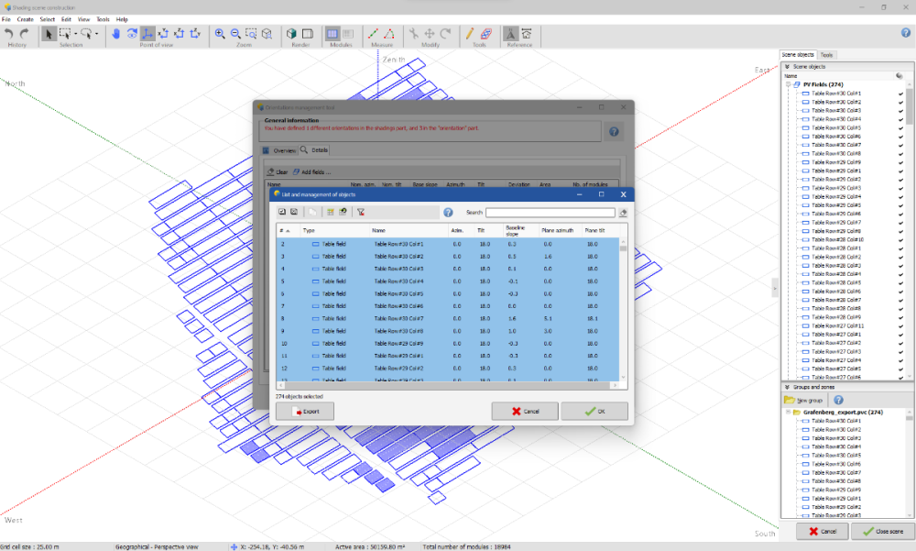Toggle checkmark for Table Row#30 Col#1
Screen dimensions: 916x551
[900, 94]
